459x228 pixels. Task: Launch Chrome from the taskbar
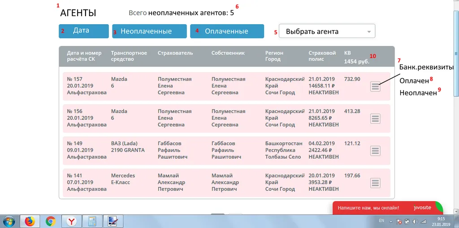[51, 221]
